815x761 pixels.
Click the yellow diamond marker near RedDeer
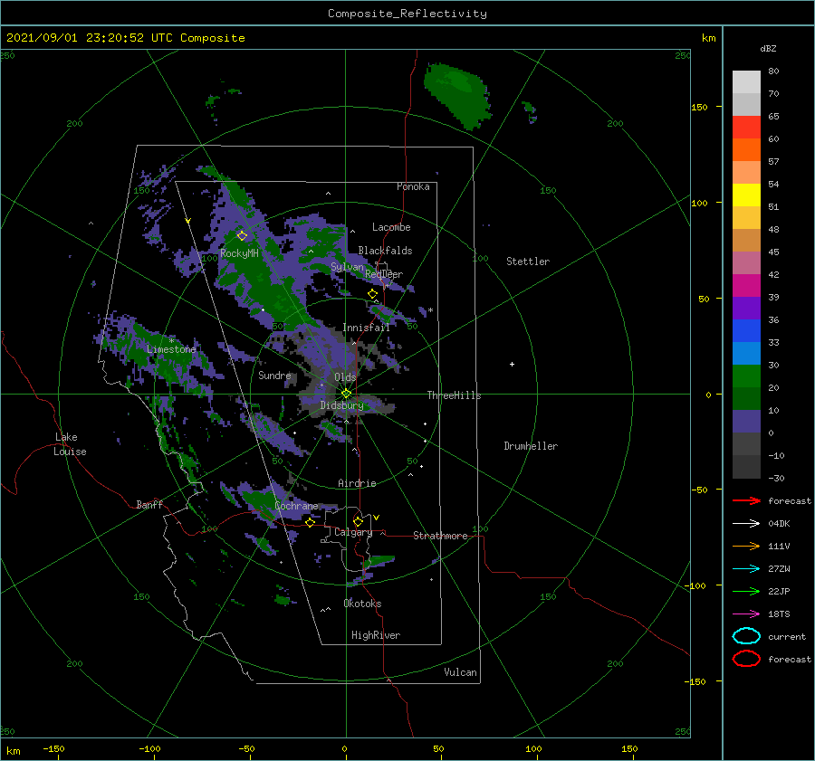[372, 294]
